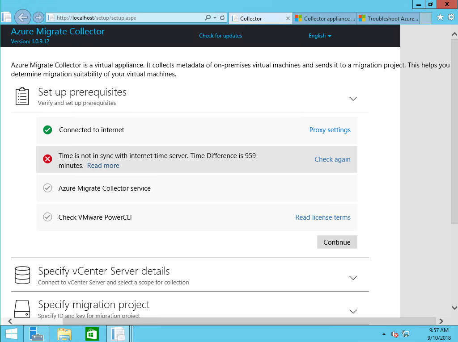The width and height of the screenshot is (458, 342).
Task: Click the migration project drive icon
Action: click(x=22, y=309)
